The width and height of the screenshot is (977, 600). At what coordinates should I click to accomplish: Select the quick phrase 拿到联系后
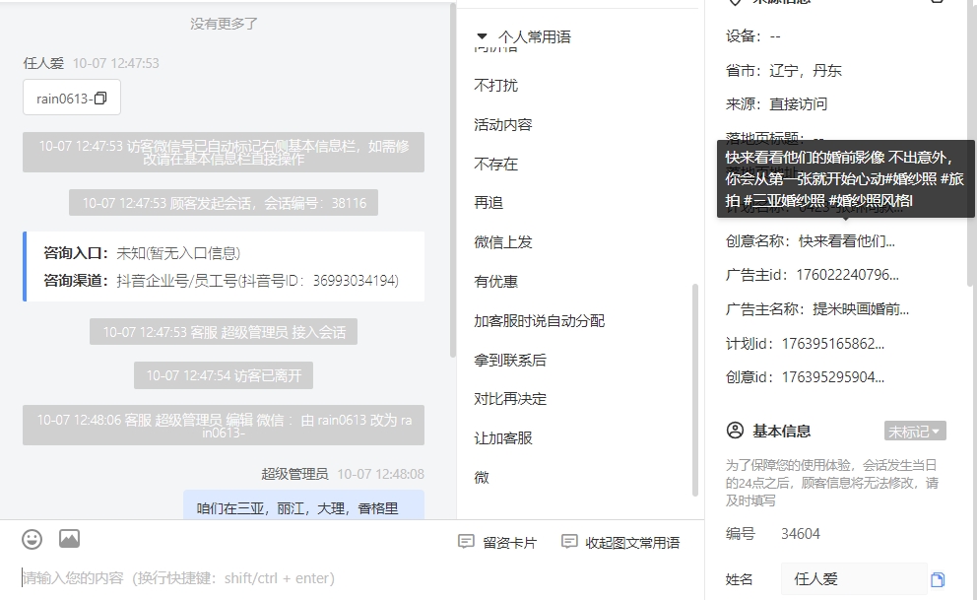point(510,361)
